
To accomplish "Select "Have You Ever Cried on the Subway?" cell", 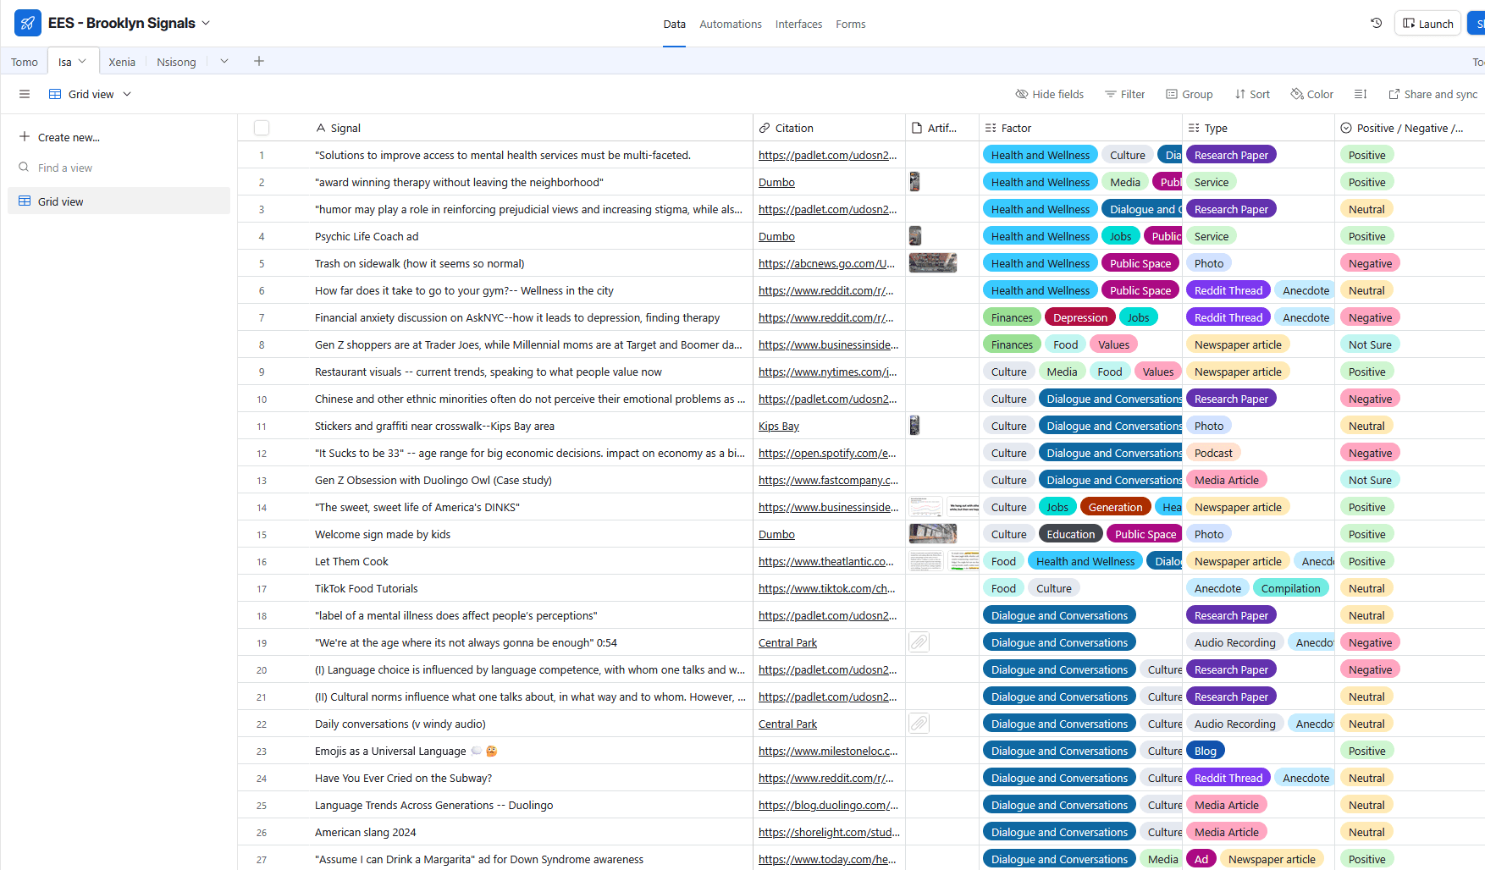I will click(532, 778).
